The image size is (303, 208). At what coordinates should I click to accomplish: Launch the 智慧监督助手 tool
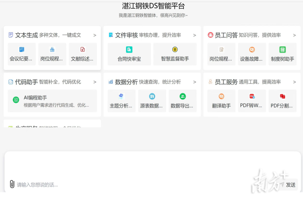[x=175, y=54]
